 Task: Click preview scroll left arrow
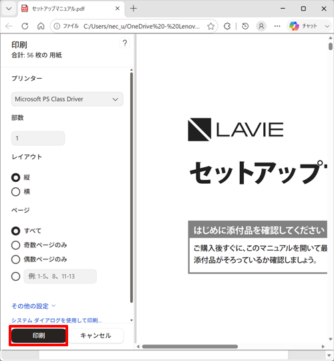[x=138, y=346]
